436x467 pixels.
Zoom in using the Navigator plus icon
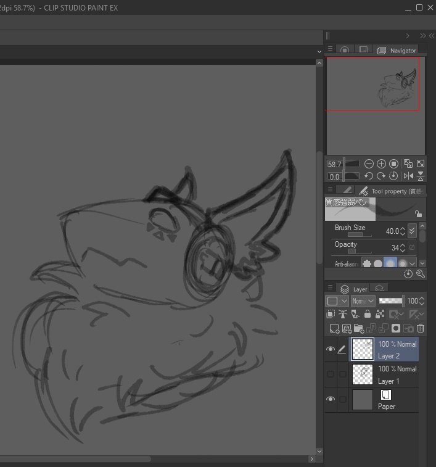[x=381, y=164]
